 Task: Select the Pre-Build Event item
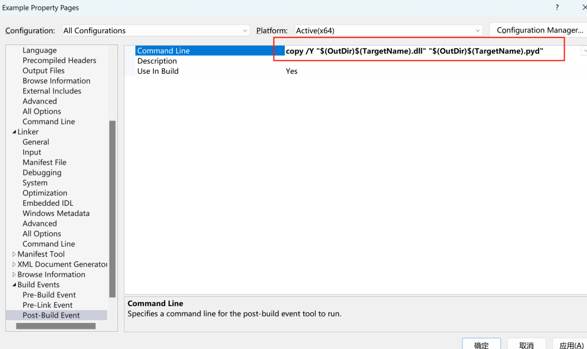pos(49,295)
